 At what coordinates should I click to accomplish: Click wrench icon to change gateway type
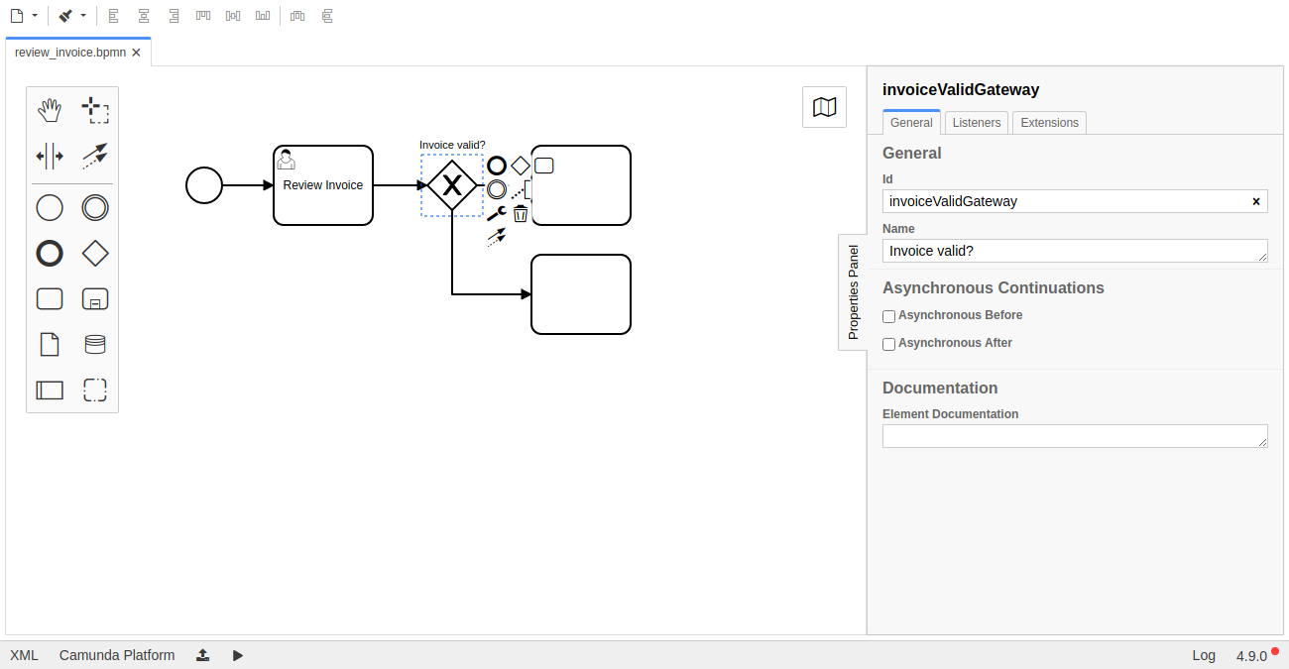pyautogui.click(x=497, y=213)
